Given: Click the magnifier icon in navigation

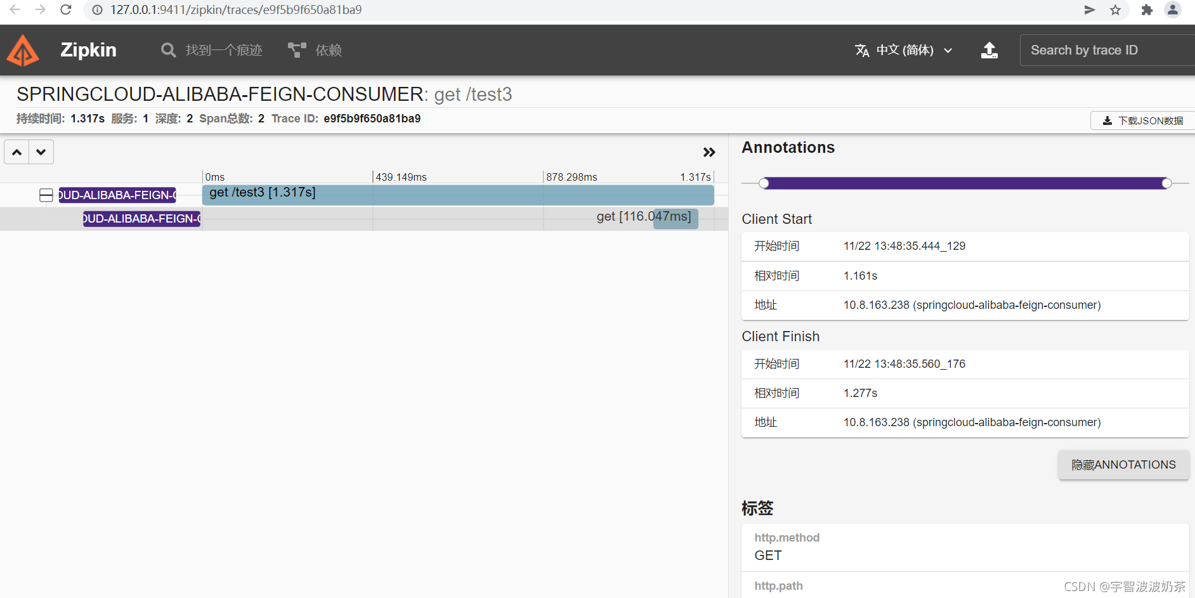Looking at the screenshot, I should pos(168,50).
